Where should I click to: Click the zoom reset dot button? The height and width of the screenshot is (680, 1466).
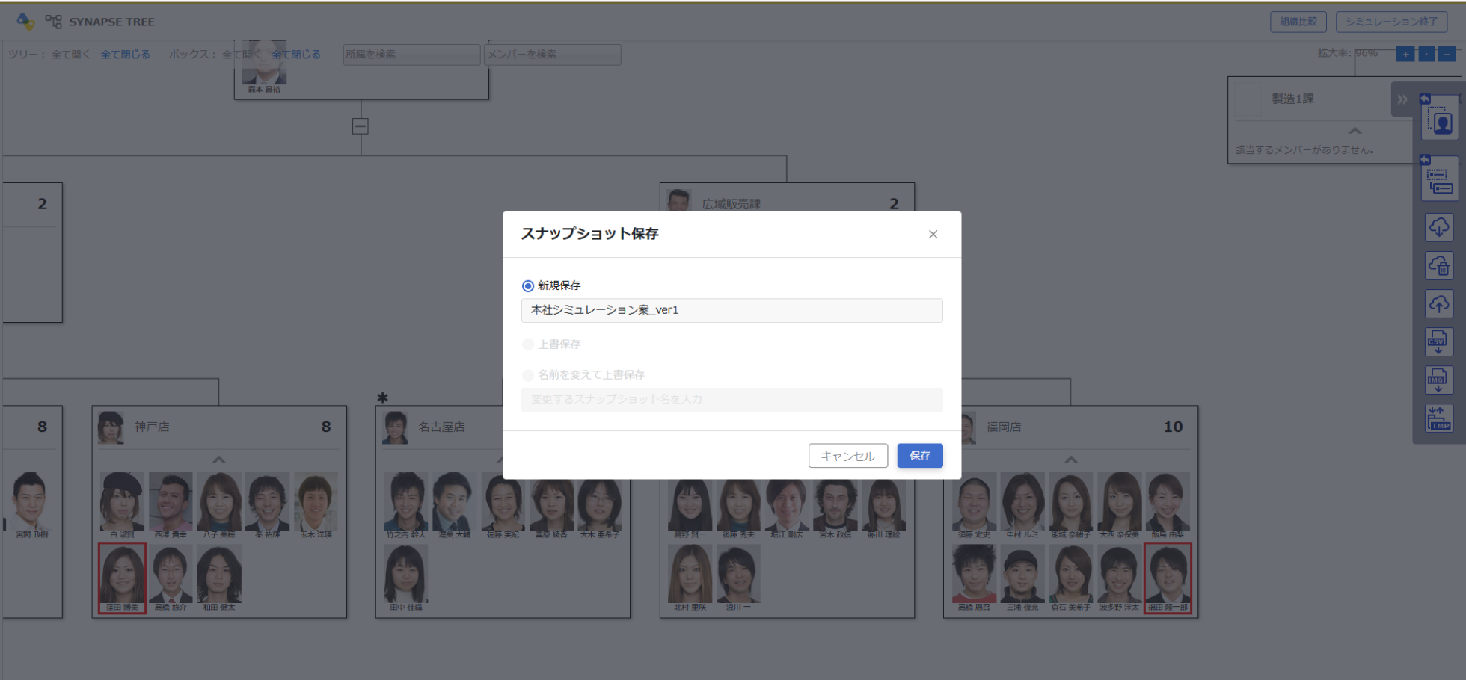(1426, 54)
